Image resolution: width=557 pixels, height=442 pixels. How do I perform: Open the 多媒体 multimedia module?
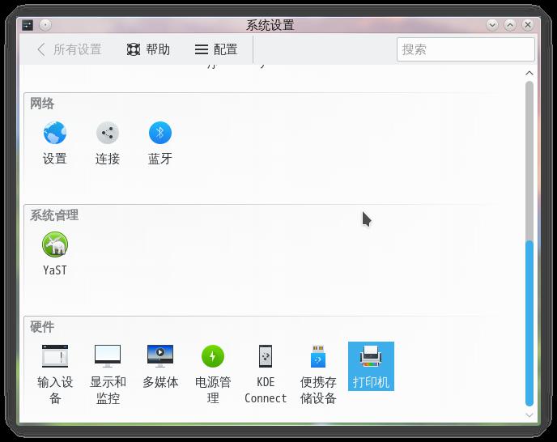[160, 367]
